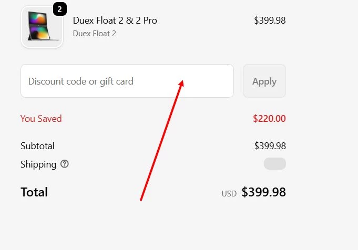Viewport: 358px width, 250px height.
Task: Click the grey shipping cost placeholder
Action: coord(274,164)
